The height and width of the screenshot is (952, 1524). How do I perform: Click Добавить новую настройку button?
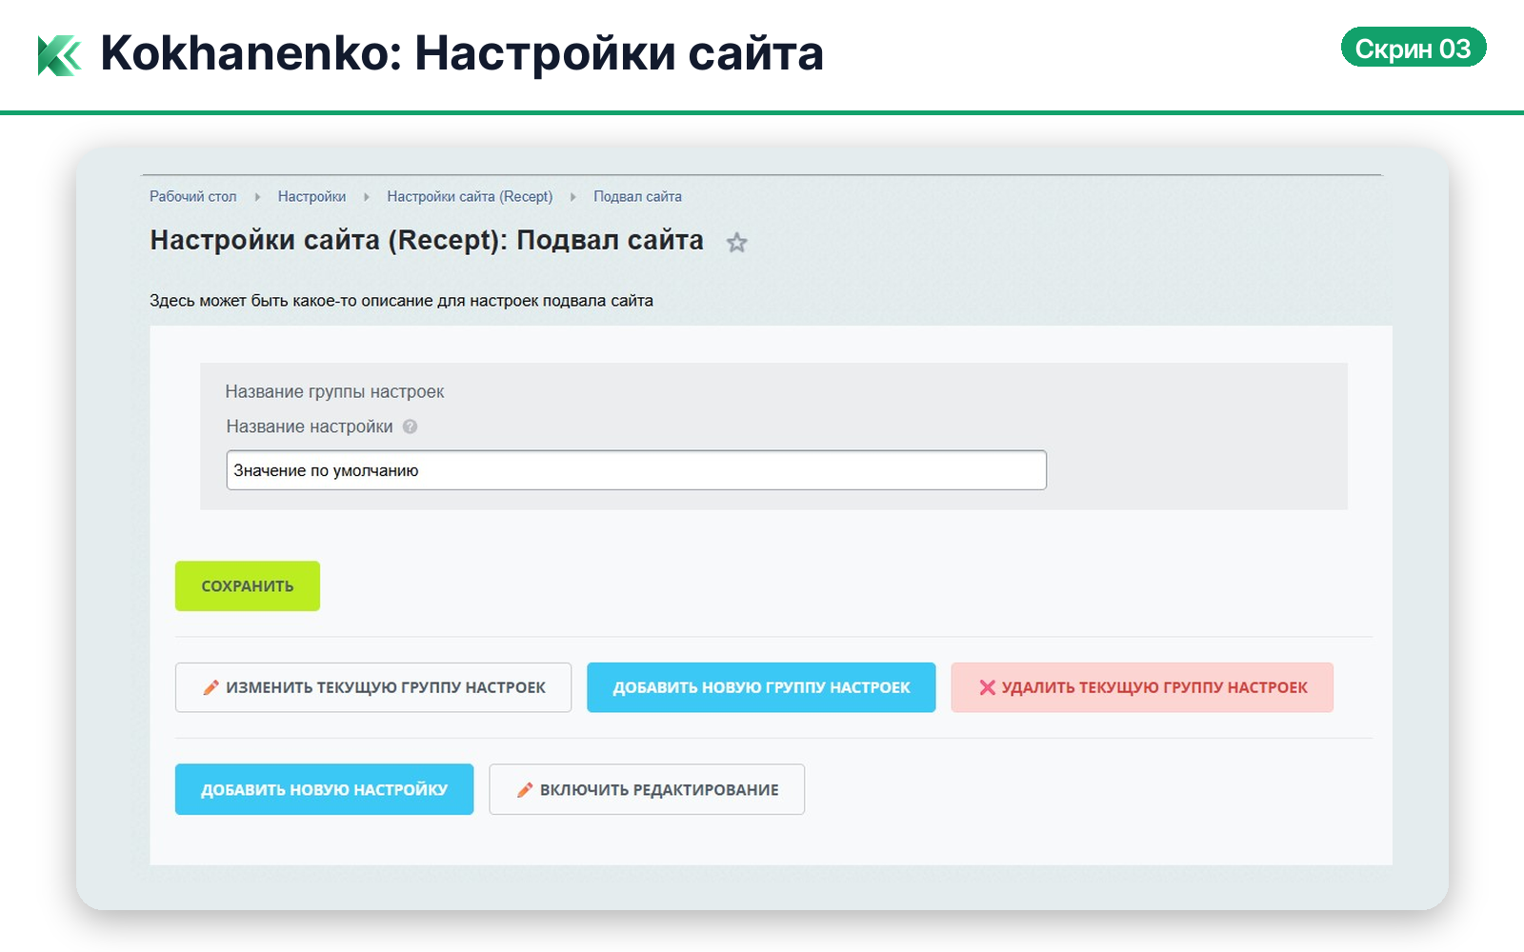pyautogui.click(x=324, y=789)
